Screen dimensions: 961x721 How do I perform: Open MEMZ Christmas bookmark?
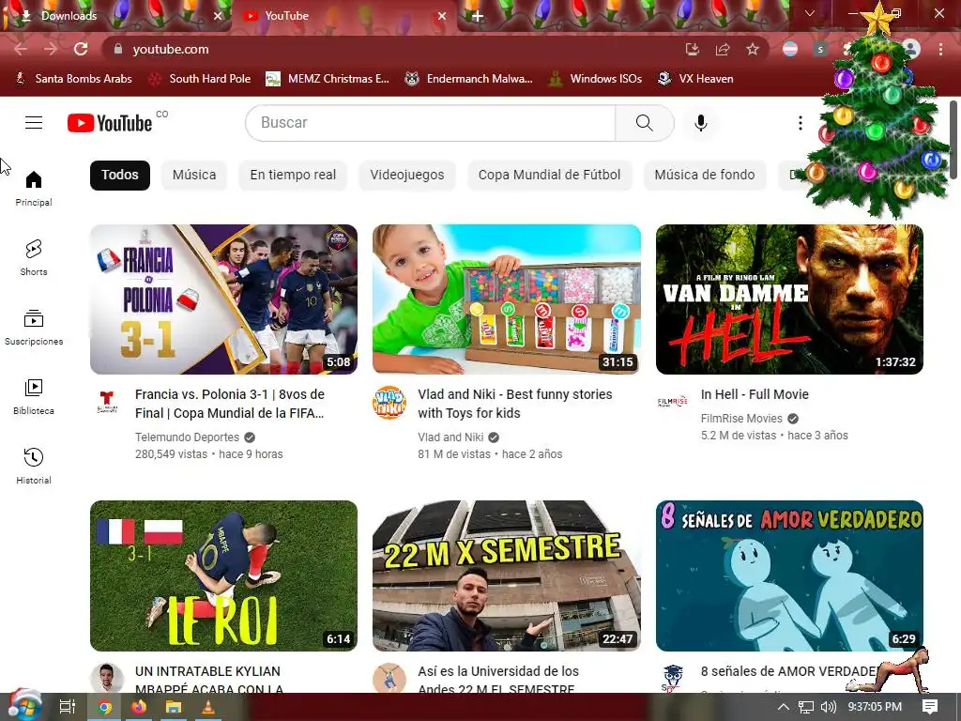pyautogui.click(x=328, y=79)
